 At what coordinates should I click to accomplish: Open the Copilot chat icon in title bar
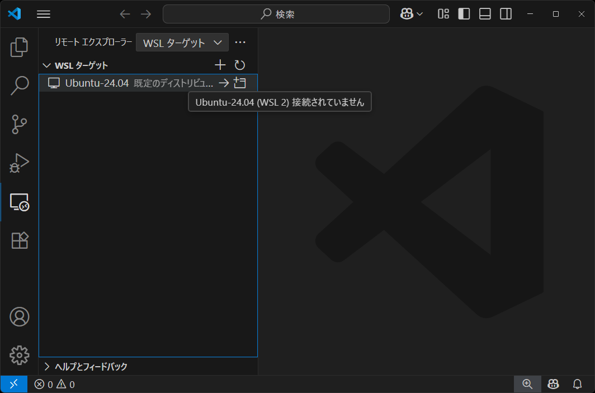(407, 14)
